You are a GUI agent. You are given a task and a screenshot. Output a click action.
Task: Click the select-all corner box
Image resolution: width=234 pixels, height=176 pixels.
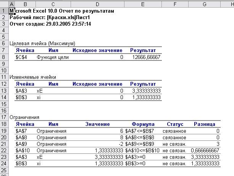(x=3, y=3)
